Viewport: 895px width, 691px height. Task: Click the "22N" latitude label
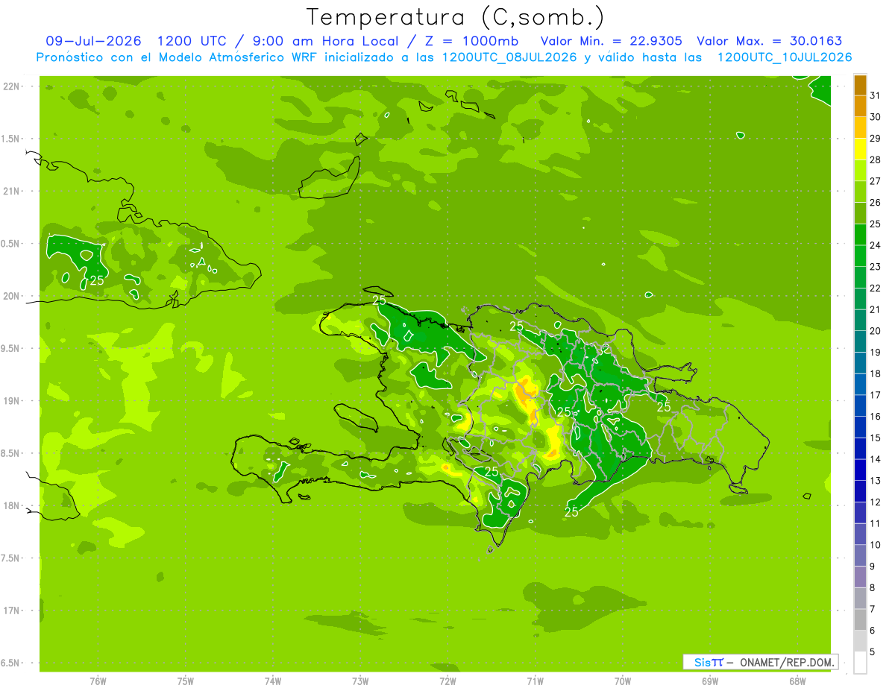(x=11, y=86)
